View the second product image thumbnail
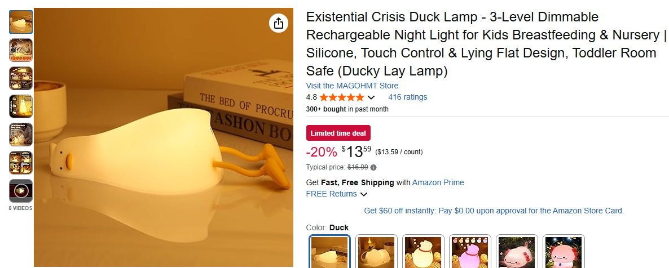The height and width of the screenshot is (268, 669). [21, 50]
